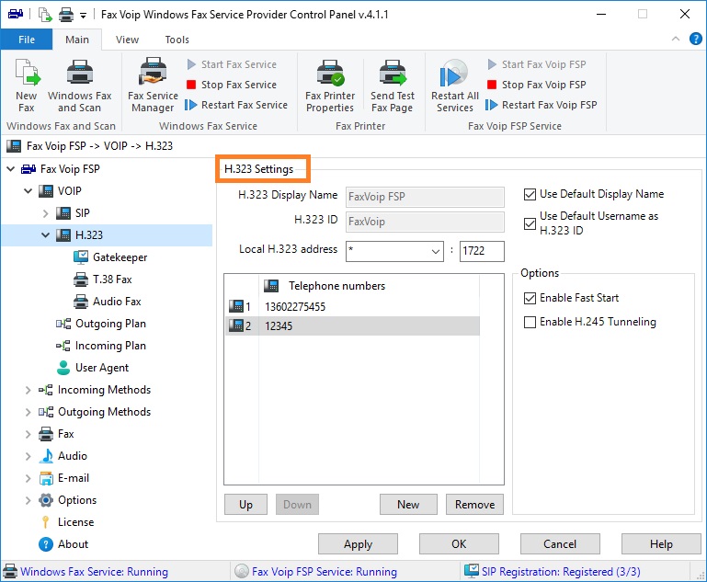Expand the Fax tree node
This screenshot has width=707, height=582.
coord(29,434)
